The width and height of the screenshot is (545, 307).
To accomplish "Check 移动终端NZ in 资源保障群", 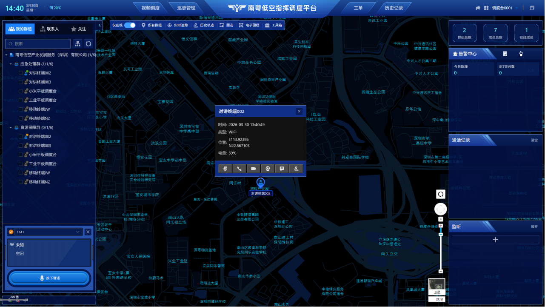I will (20, 182).
